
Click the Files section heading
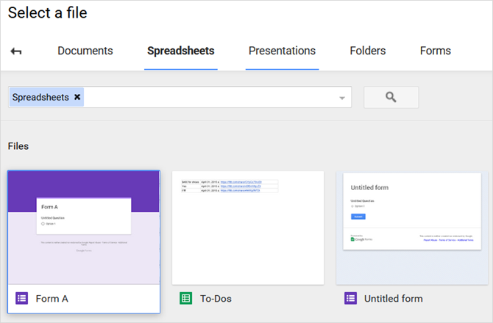tap(18, 146)
